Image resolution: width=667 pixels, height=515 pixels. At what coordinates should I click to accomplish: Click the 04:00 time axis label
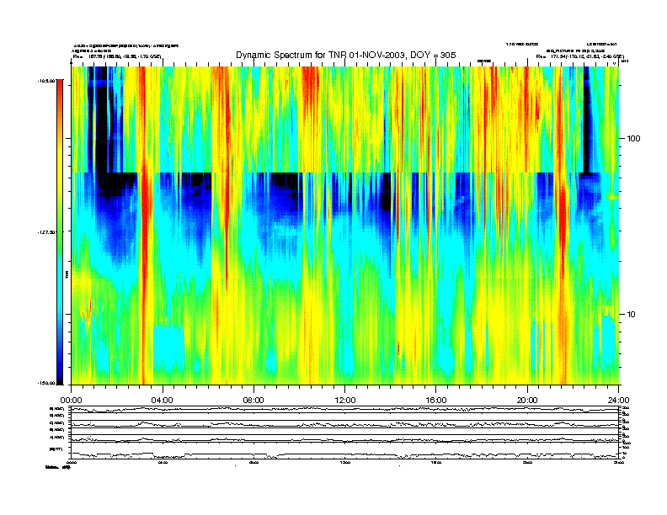163,401
